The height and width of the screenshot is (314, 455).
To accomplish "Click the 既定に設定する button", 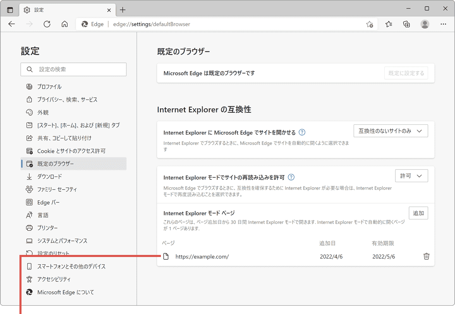I will coord(406,73).
